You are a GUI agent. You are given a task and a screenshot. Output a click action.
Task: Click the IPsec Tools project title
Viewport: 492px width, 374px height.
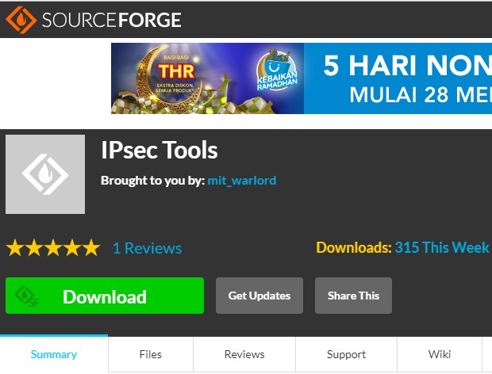(x=159, y=150)
